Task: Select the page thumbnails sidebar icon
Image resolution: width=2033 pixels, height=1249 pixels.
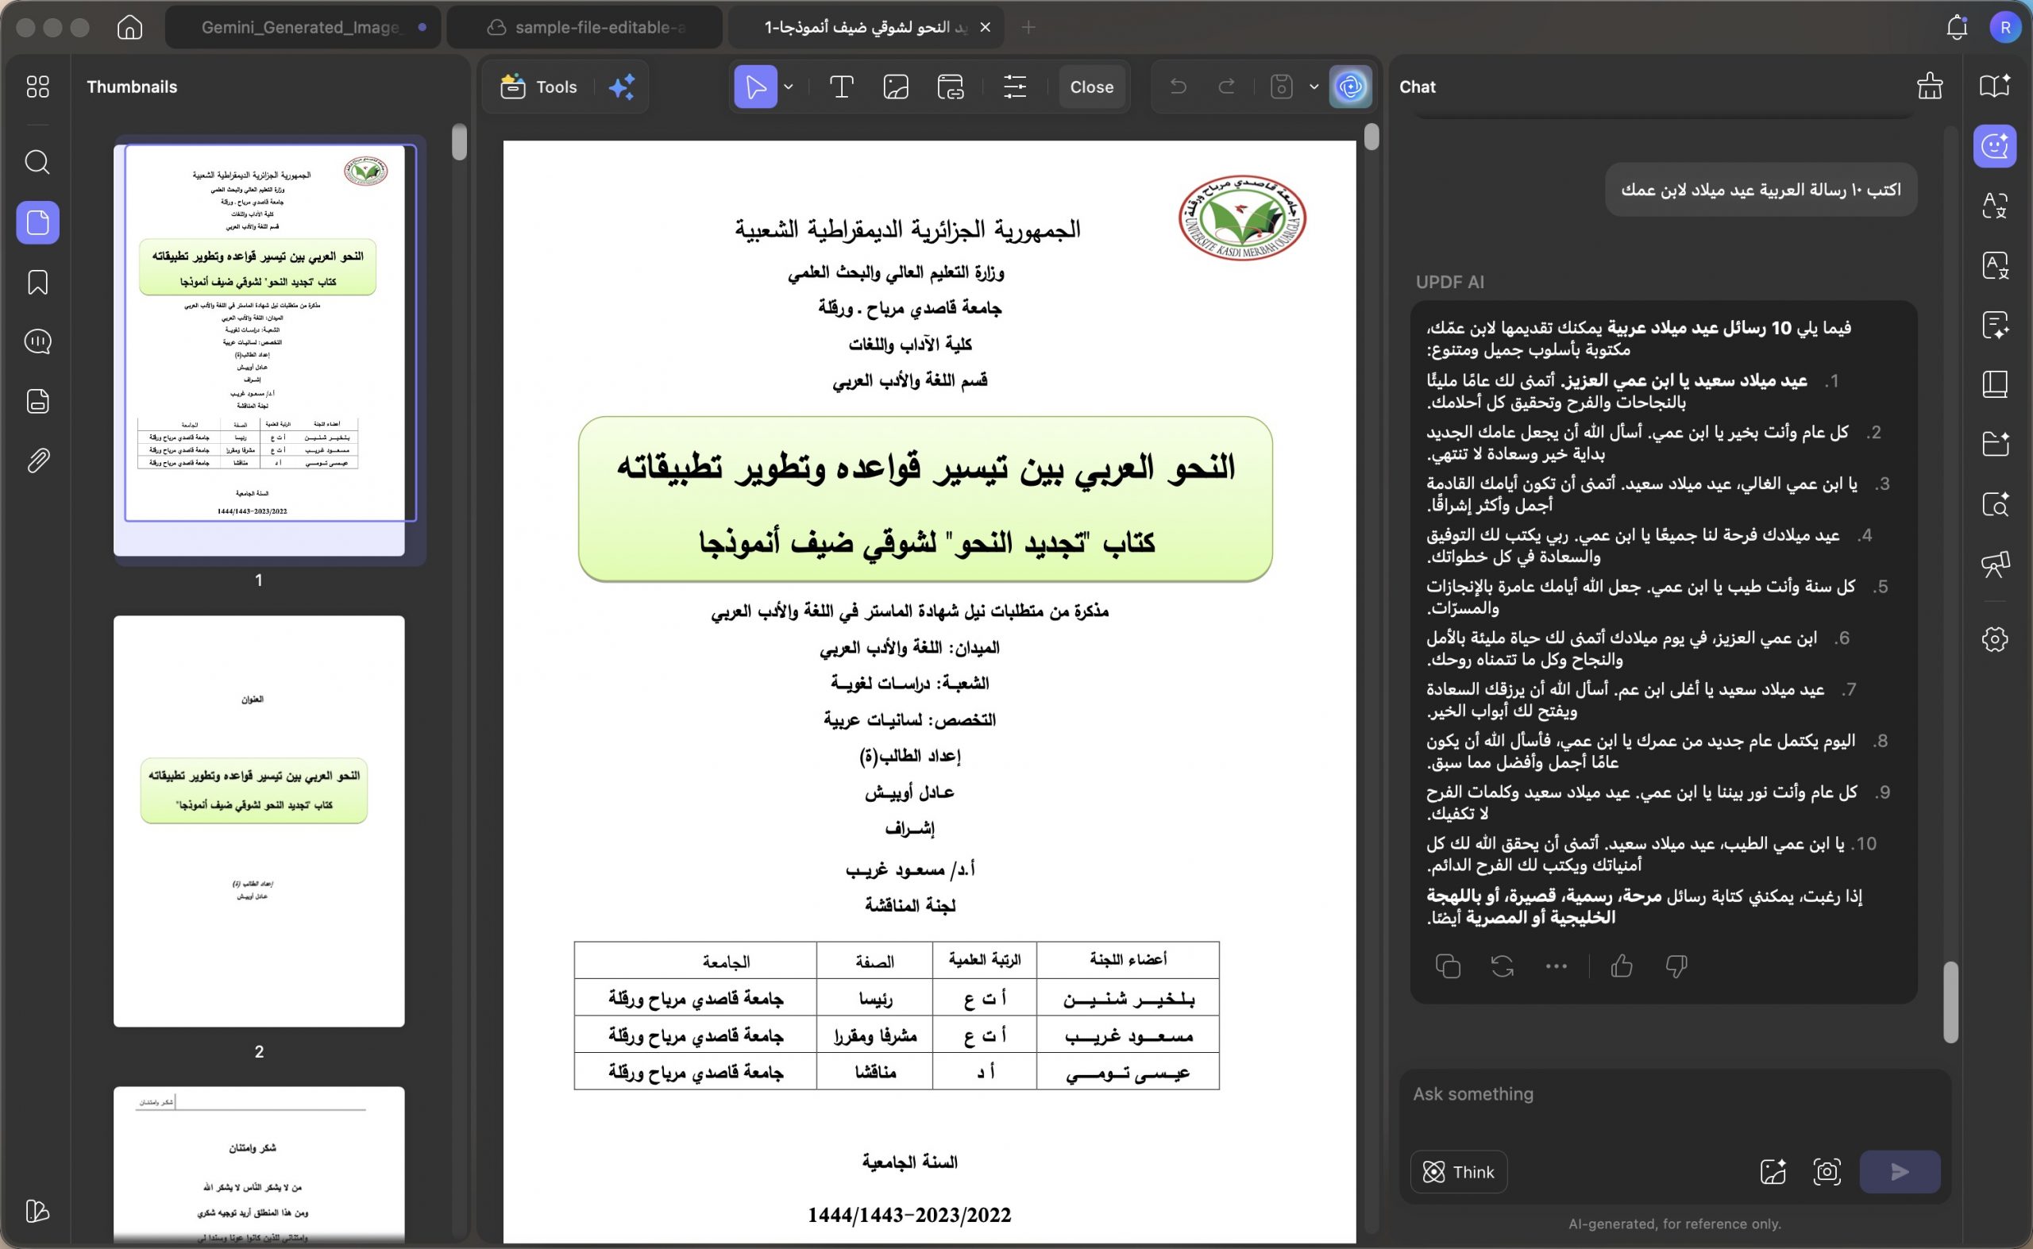Action: coord(37,222)
